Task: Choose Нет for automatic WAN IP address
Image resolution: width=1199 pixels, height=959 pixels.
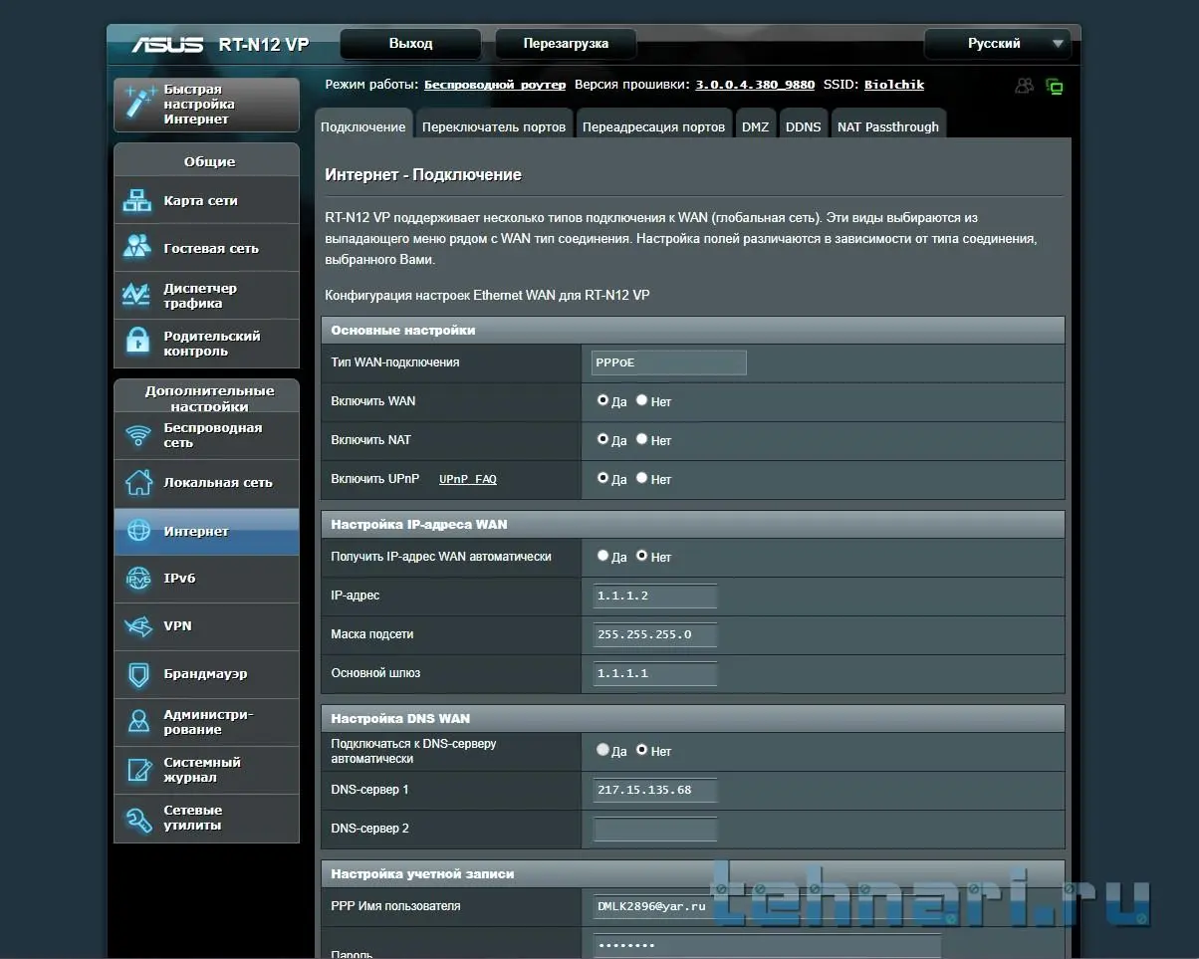Action: coord(642,556)
